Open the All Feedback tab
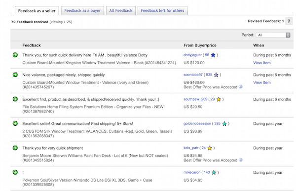296x191 pixels. [121, 10]
